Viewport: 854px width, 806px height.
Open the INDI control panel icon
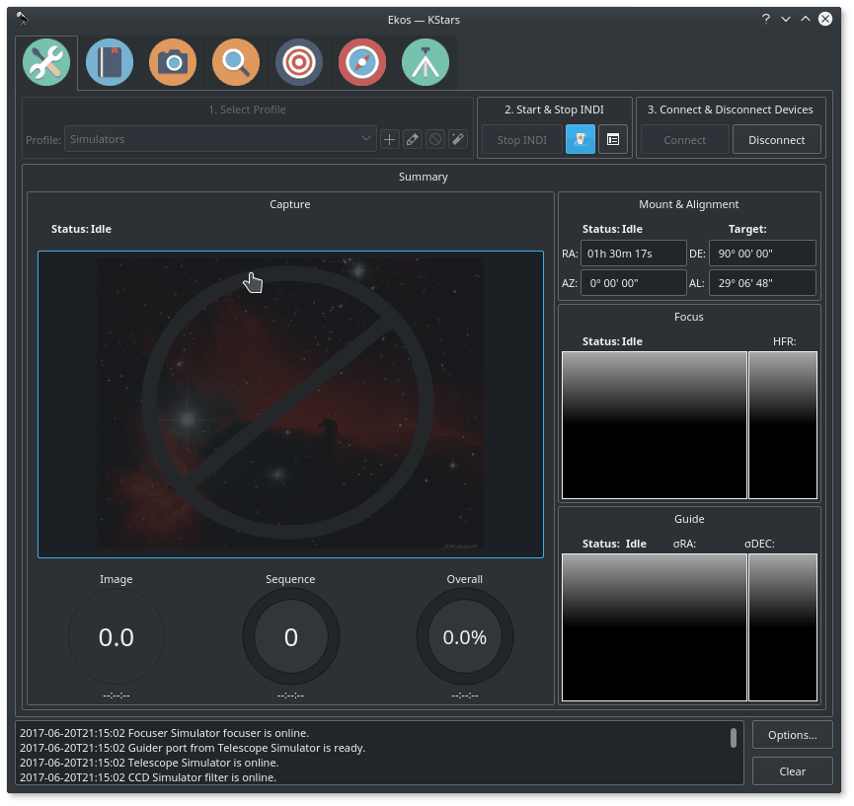coord(612,140)
